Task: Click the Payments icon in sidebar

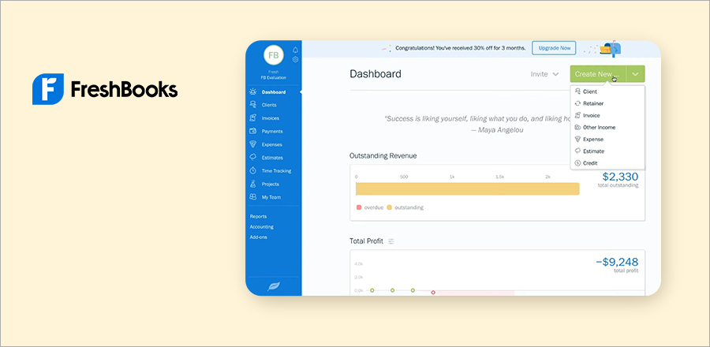Action: [x=253, y=131]
